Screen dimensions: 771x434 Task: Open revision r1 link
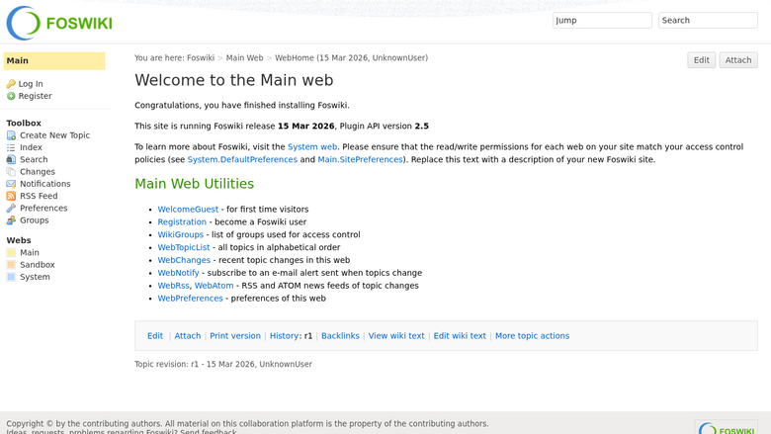click(308, 336)
